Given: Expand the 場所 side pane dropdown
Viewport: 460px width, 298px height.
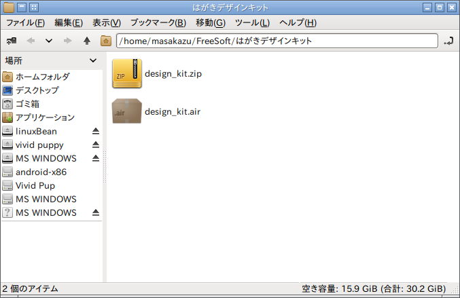Looking at the screenshot, I should pos(93,60).
